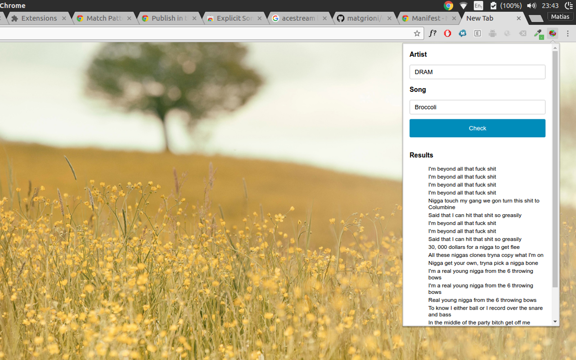Switch to the acestream Google tab

pyautogui.click(x=299, y=18)
